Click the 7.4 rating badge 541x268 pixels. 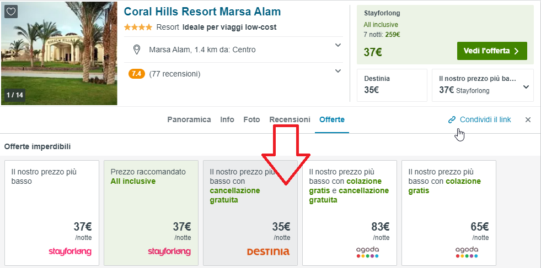(x=136, y=73)
